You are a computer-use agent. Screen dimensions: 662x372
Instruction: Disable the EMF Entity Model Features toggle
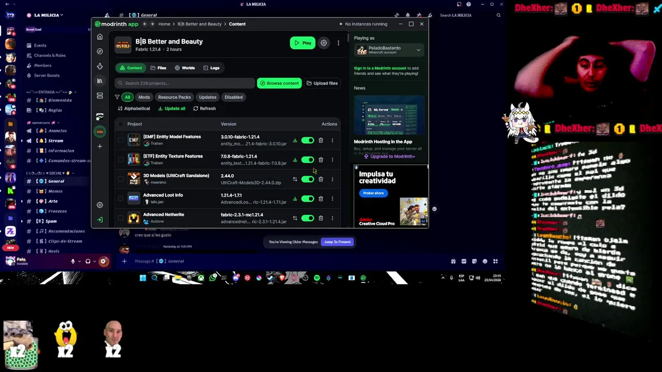308,141
